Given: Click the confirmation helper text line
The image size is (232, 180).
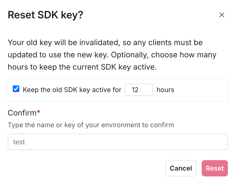Looking at the screenshot, I should click(91, 125).
